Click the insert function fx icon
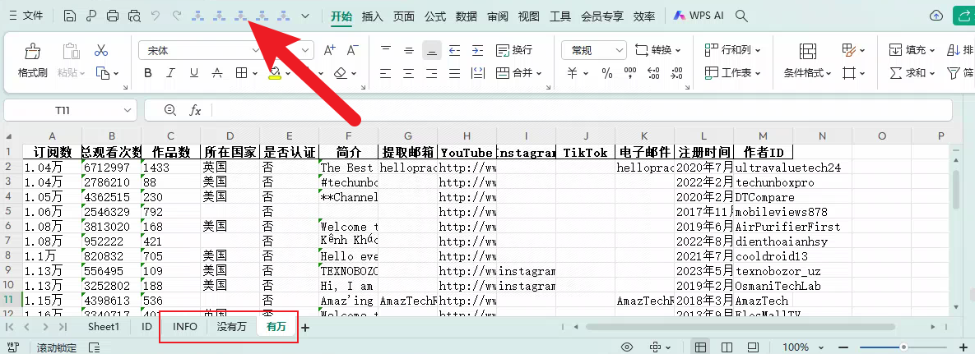 tap(195, 110)
